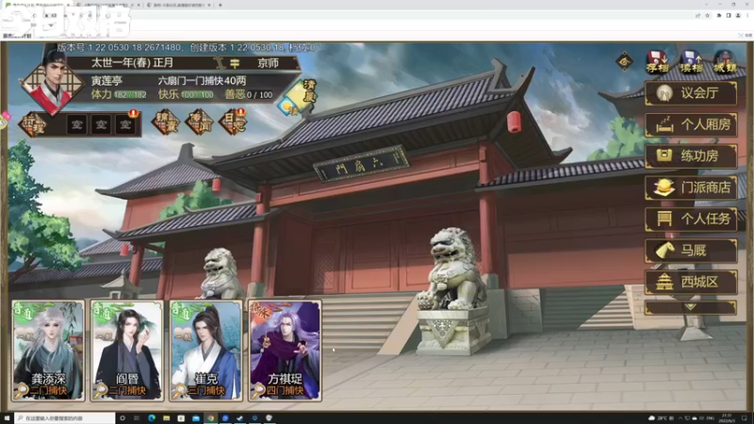Viewport: 754px width, 424px height.
Task: Click the player character portrait
Action: pos(52,83)
